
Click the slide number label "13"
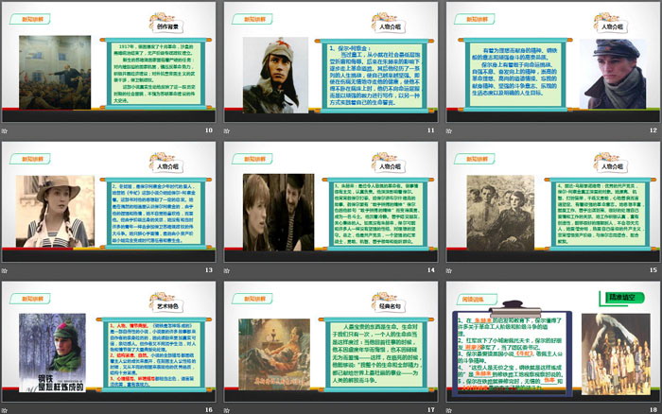(209, 270)
